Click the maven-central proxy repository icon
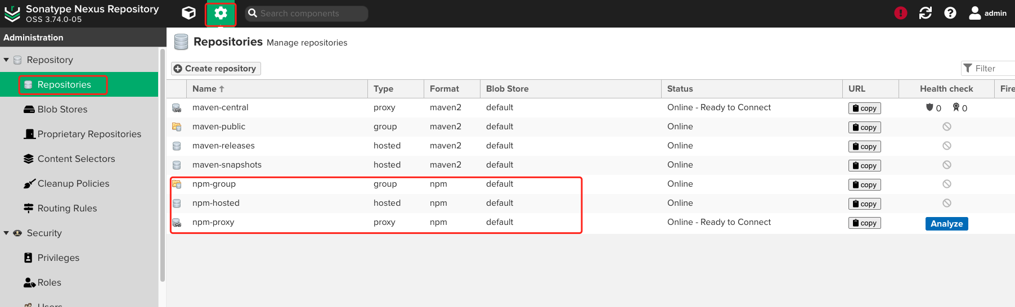1015x307 pixels. tap(177, 108)
